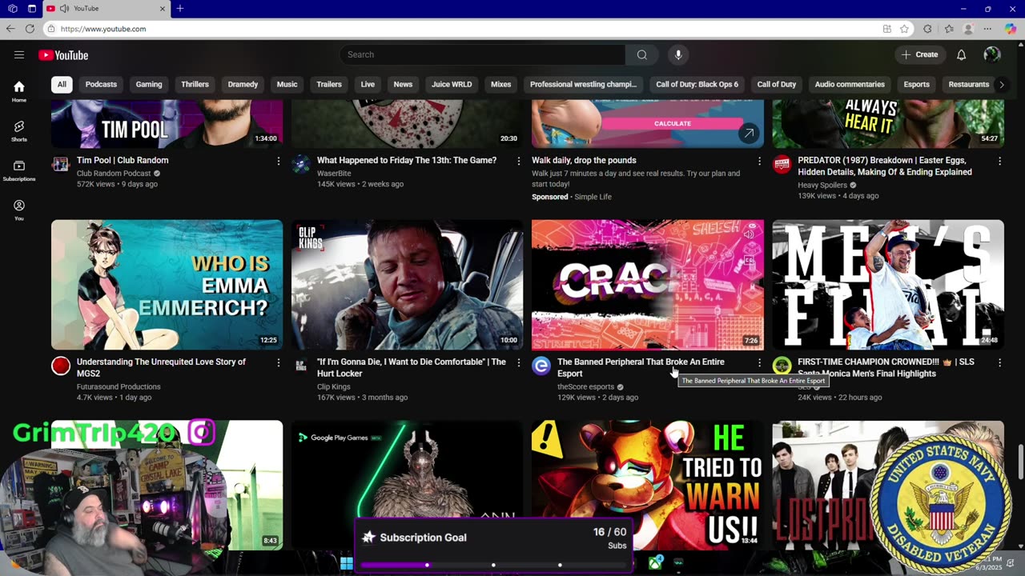Toggle mute on hovered video preview

tap(749, 234)
